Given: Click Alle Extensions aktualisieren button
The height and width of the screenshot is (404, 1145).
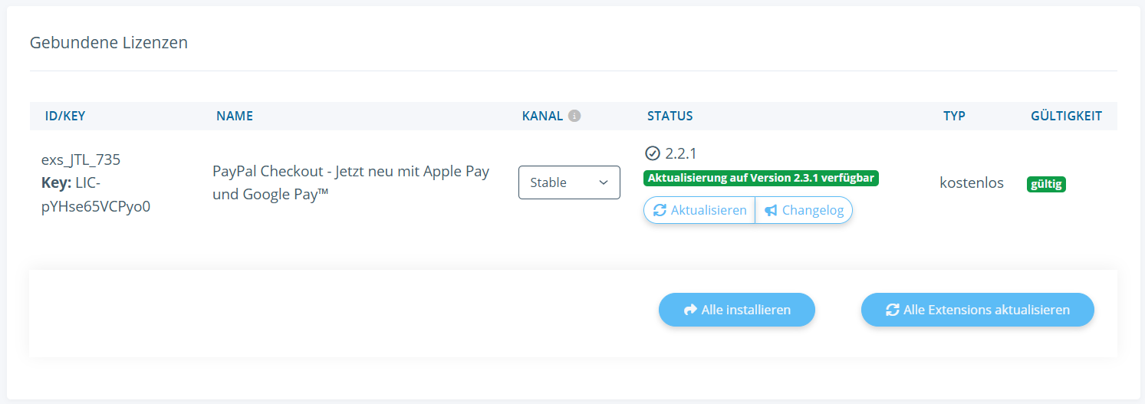Looking at the screenshot, I should [978, 310].
